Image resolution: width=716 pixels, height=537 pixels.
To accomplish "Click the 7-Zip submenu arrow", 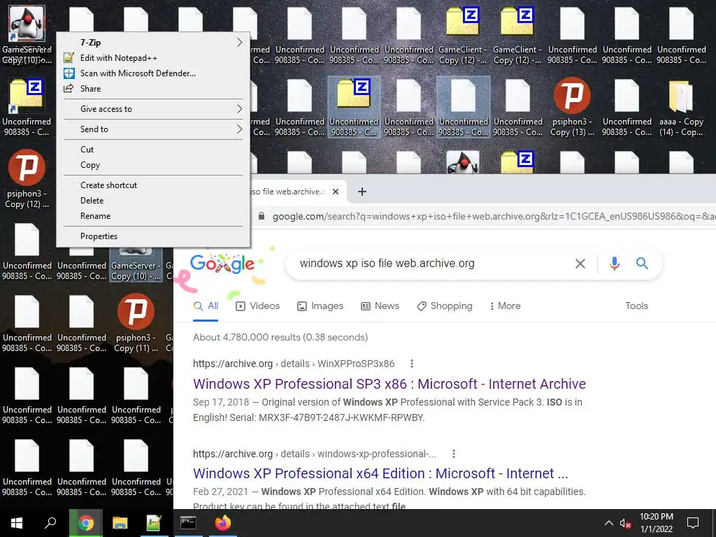I will coord(239,43).
